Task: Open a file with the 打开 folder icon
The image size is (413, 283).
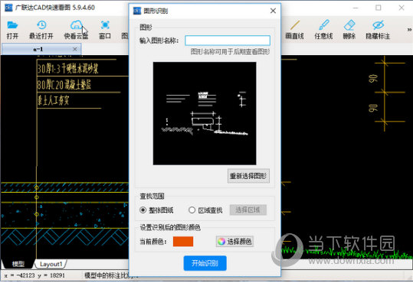Action: [x=12, y=30]
